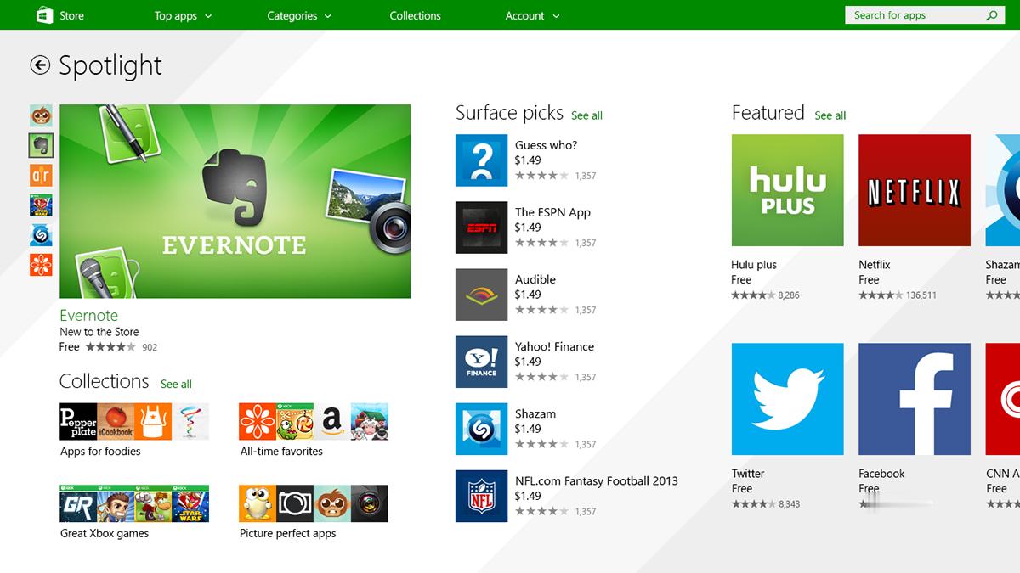Select the monkey spotlight thumbnail
The image size is (1020, 573).
41,115
